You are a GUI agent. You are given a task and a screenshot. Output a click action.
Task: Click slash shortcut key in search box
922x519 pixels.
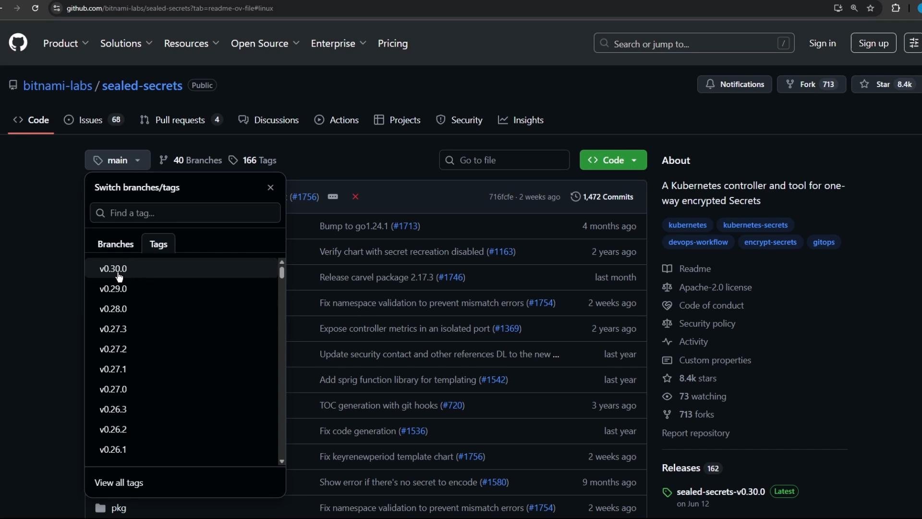coord(784,44)
